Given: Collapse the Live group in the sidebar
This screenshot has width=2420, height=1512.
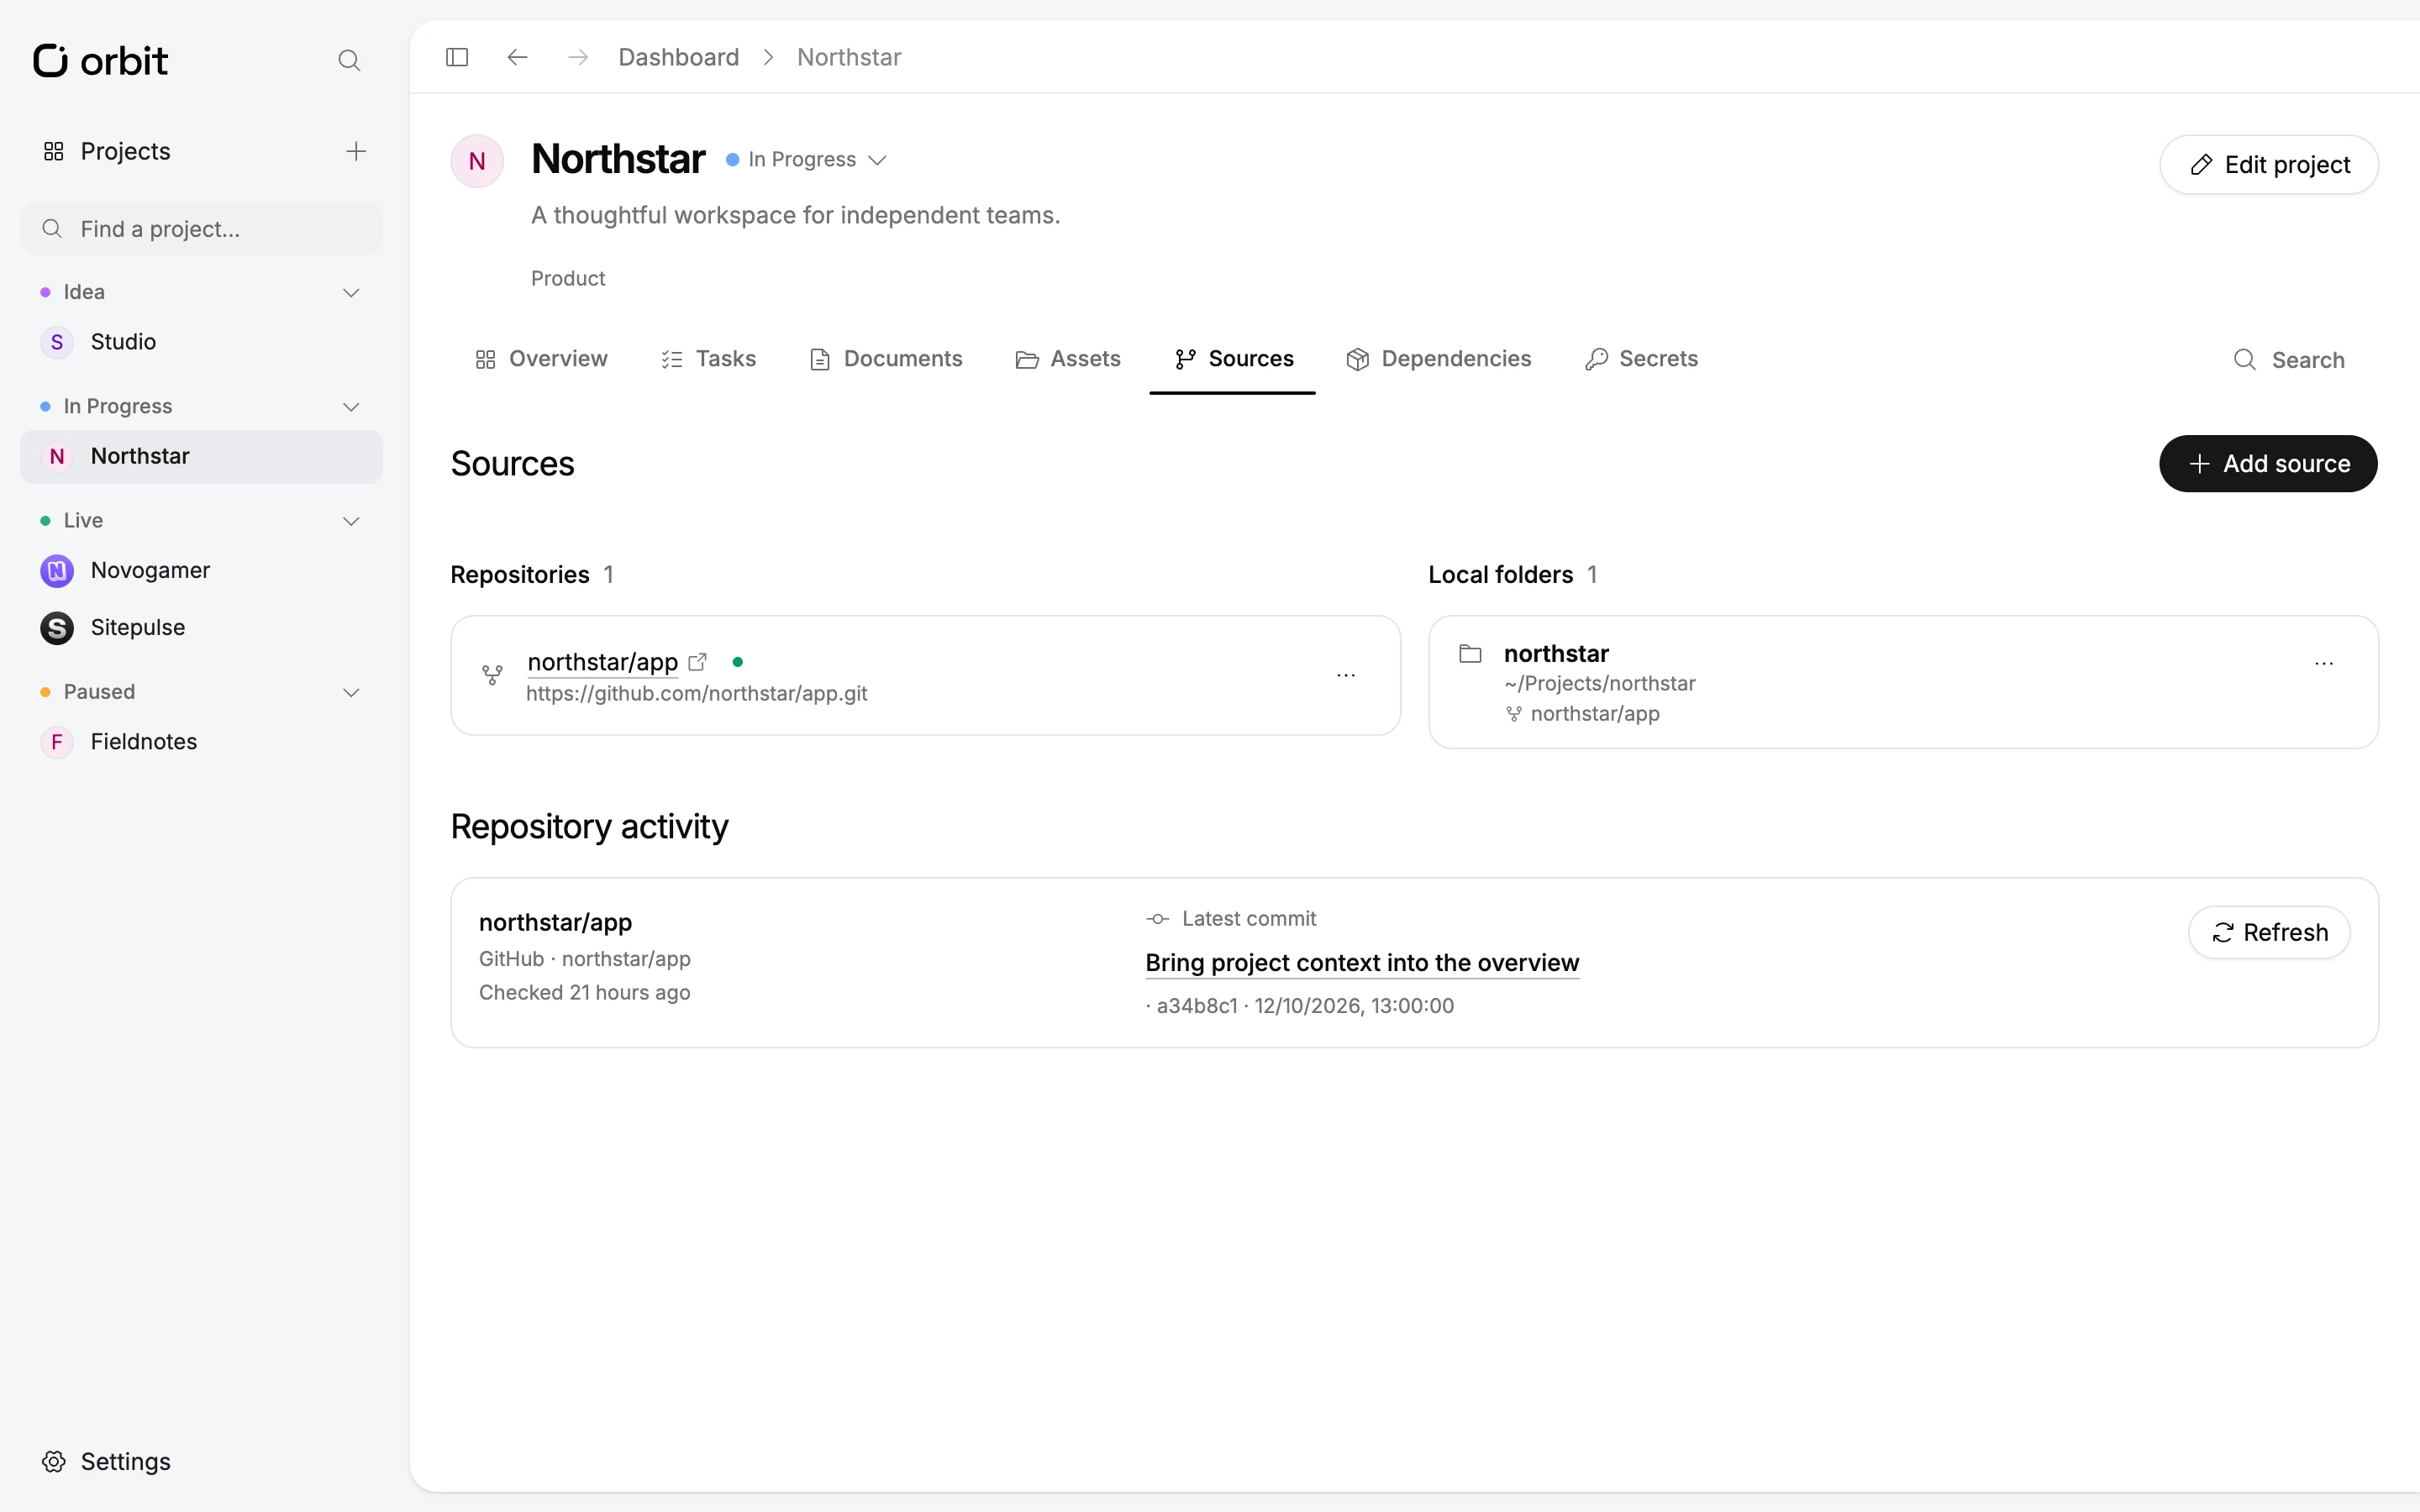Looking at the screenshot, I should click(351, 521).
